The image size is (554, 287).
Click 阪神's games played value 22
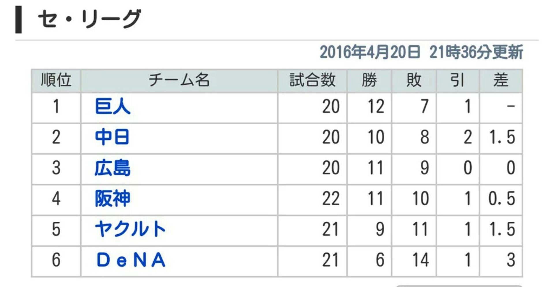click(x=331, y=199)
